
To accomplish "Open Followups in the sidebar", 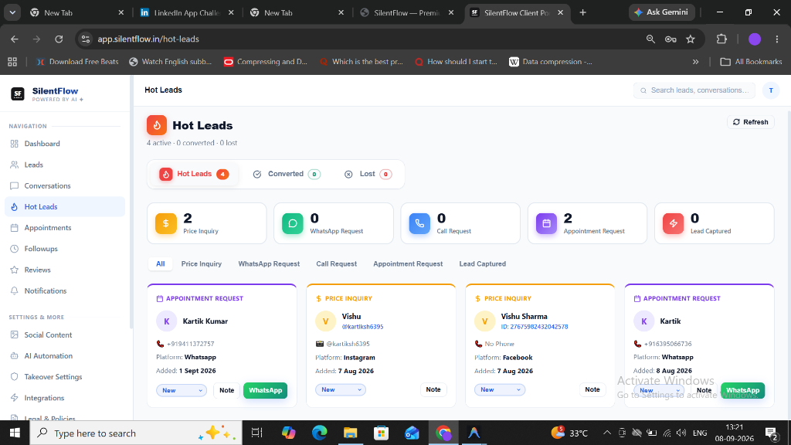I will 65,249.
